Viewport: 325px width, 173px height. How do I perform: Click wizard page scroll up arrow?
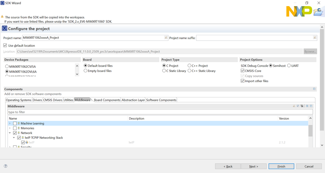(x=322, y=27)
